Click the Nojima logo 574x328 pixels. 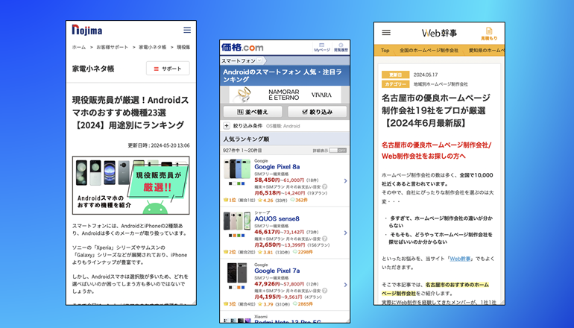click(x=87, y=30)
